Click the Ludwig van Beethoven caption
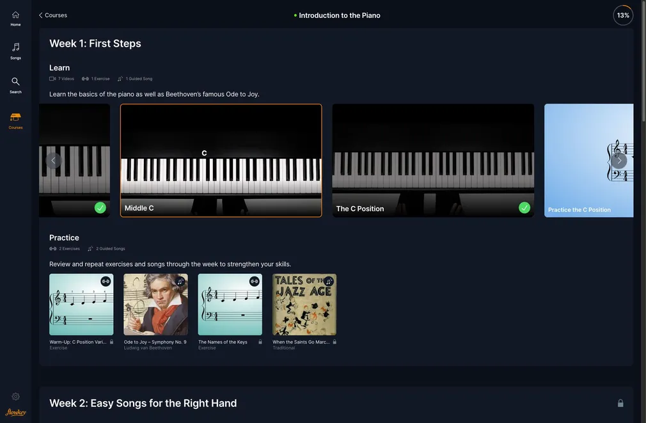The image size is (646, 423). click(148, 348)
